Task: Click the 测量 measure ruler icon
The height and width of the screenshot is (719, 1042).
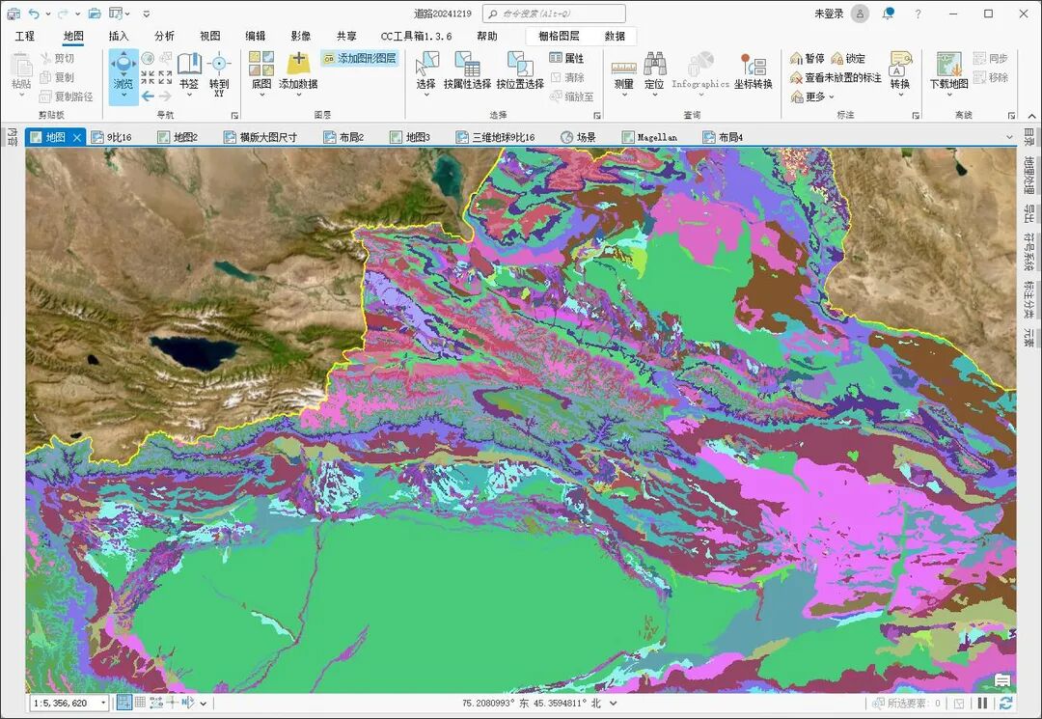Action: (623, 68)
